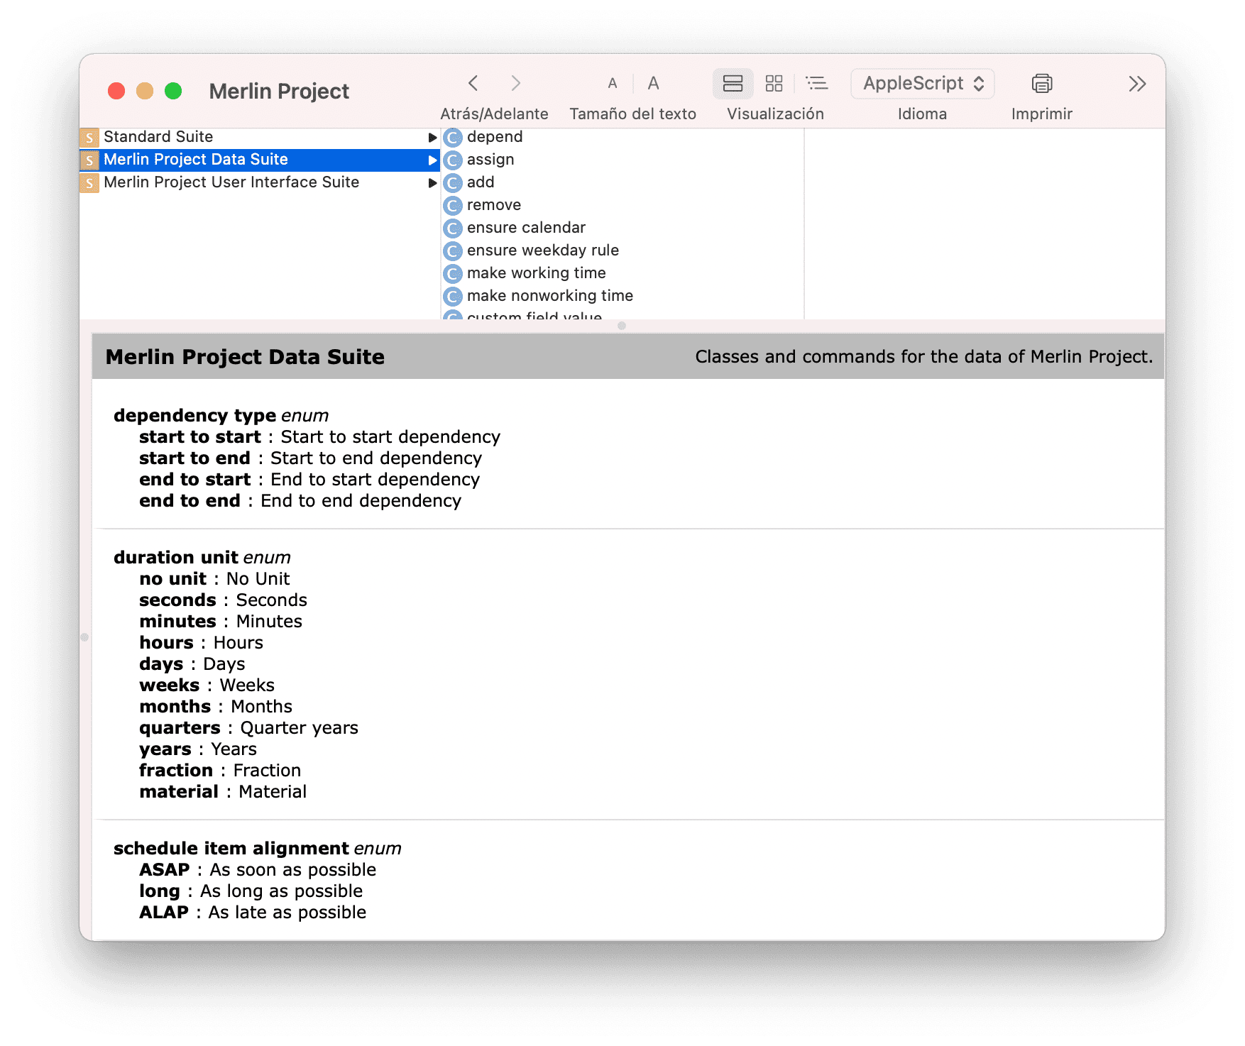Toggle the grid view mode
The image size is (1245, 1046).
click(774, 83)
